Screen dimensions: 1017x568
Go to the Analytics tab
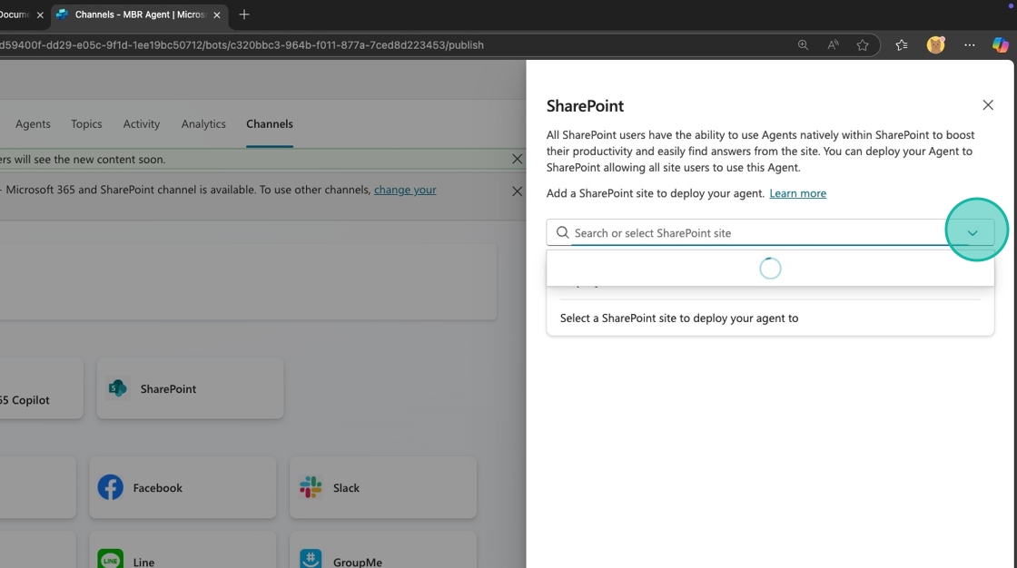(x=203, y=124)
